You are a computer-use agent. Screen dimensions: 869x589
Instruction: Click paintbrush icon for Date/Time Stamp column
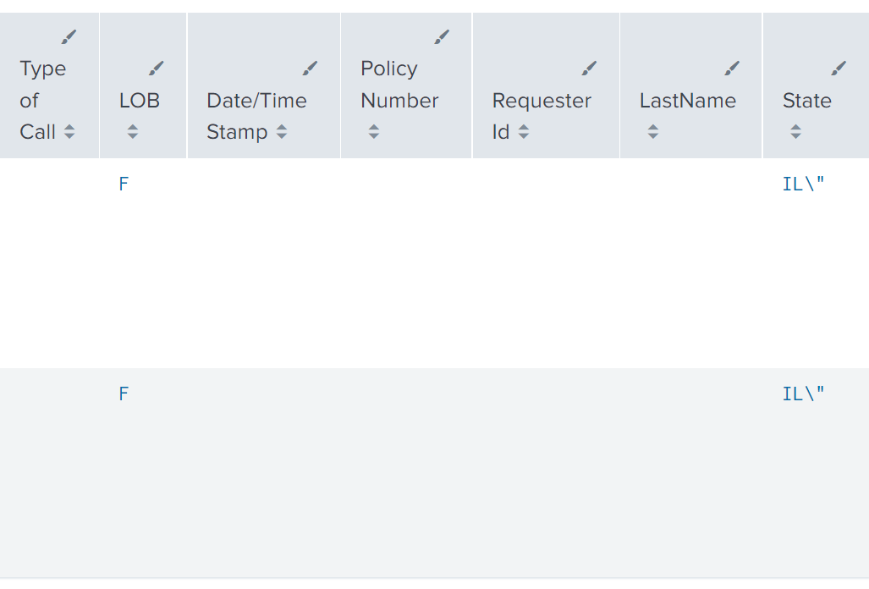tap(310, 69)
